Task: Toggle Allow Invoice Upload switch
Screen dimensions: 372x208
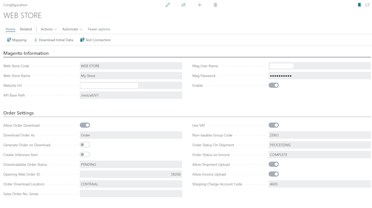Action: [x=274, y=174]
